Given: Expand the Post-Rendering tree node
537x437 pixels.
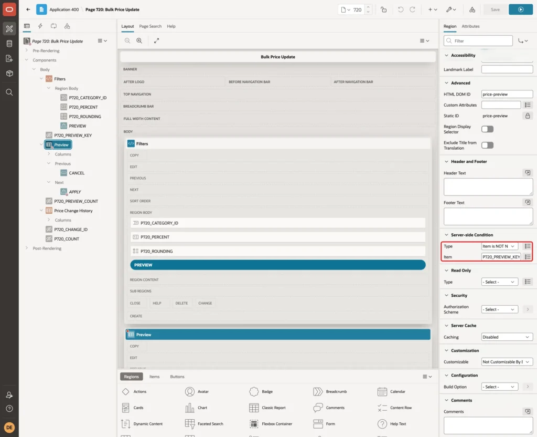Looking at the screenshot, I should tap(27, 248).
